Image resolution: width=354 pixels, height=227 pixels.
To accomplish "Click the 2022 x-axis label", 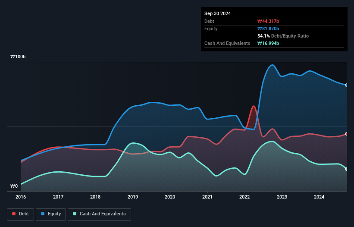I will [x=244, y=197].
